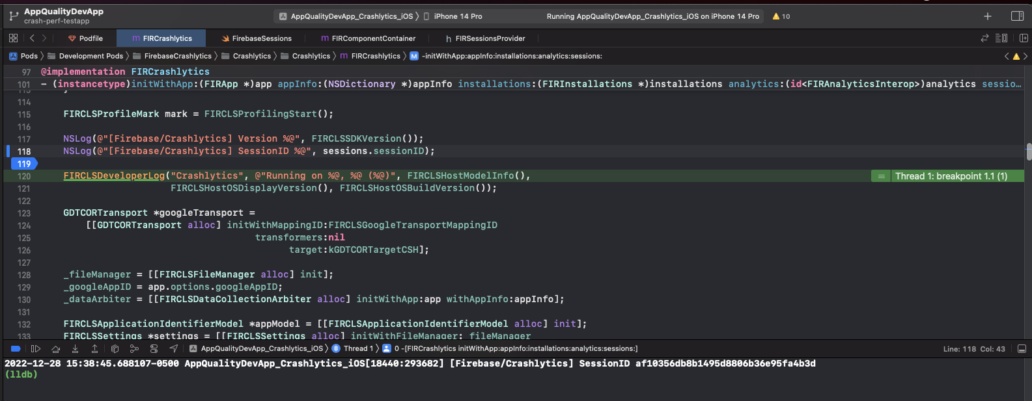Switch to the Podfile tab
Viewport: 1032px width, 401px height.
[x=85, y=38]
